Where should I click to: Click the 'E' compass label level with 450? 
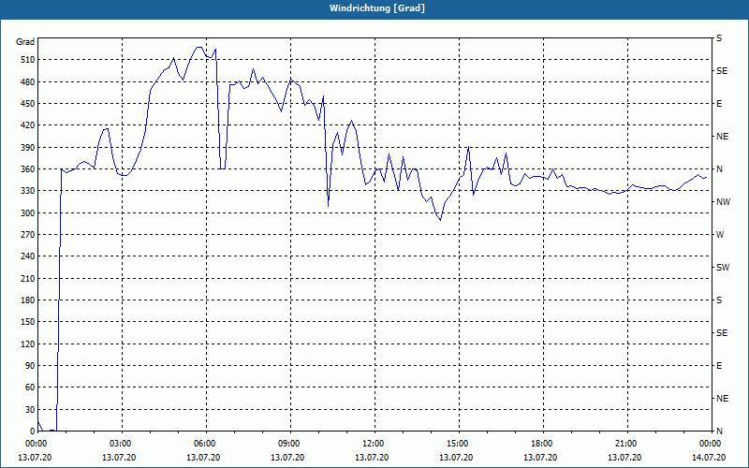(x=719, y=104)
